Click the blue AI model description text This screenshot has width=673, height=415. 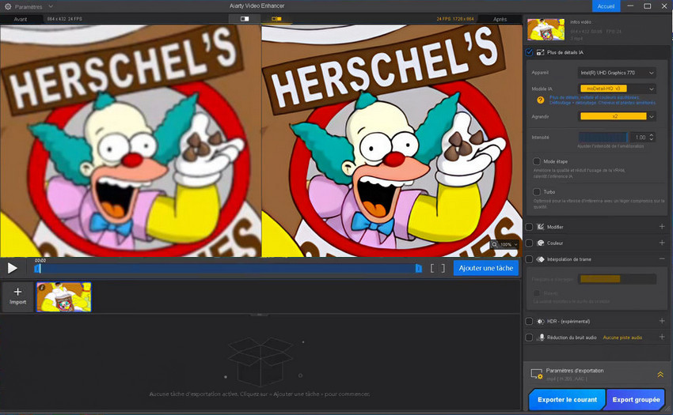tap(603, 100)
